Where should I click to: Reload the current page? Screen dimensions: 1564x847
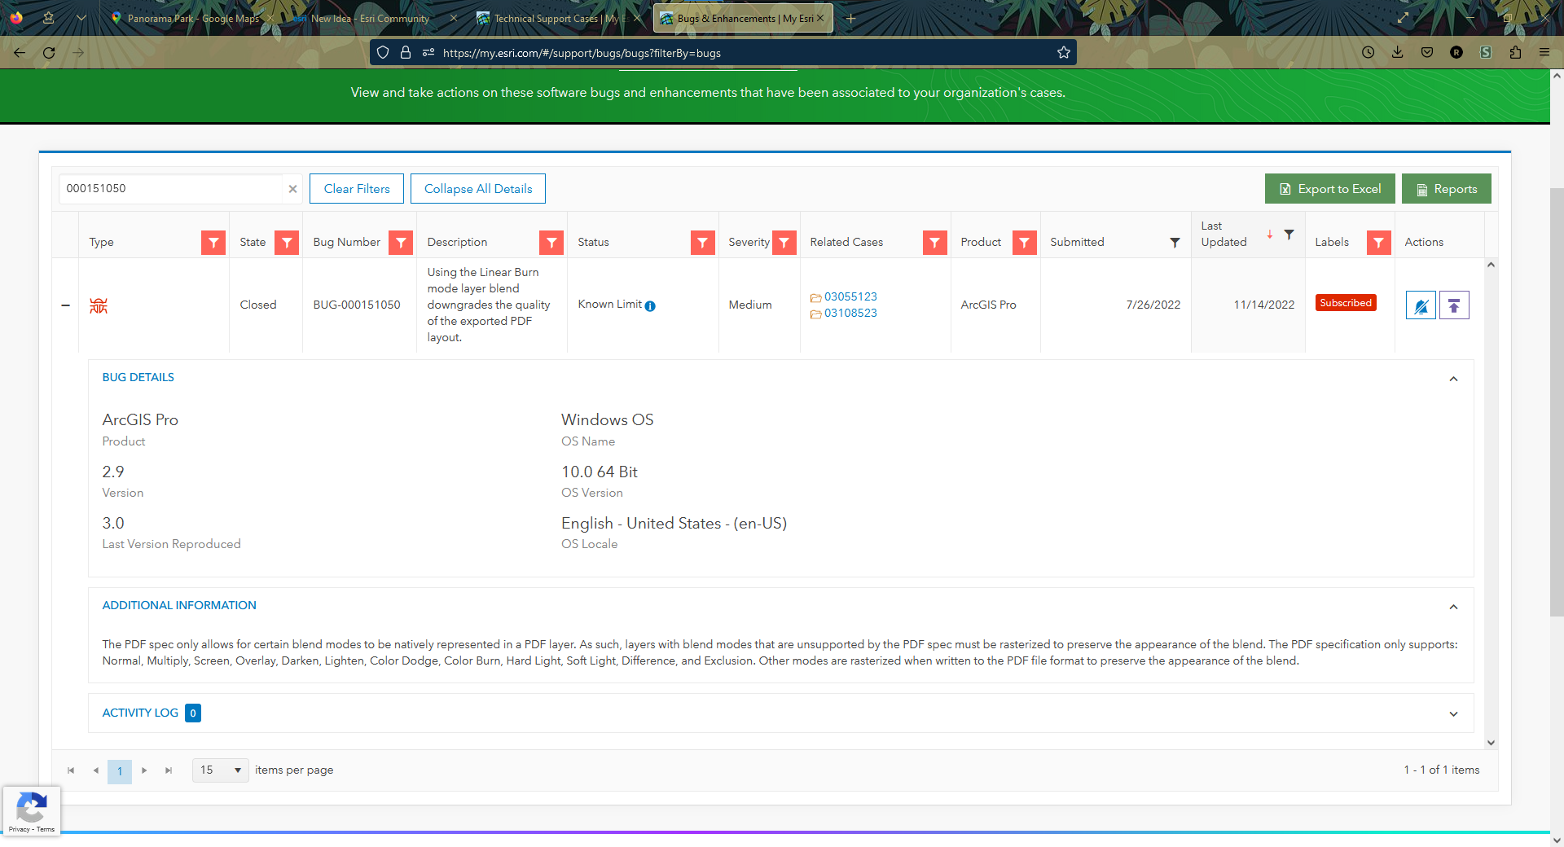point(49,53)
